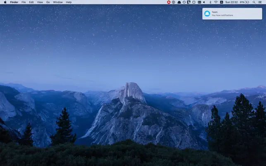The width and height of the screenshot is (266, 166).
Task: Open the battery status menu
Action: point(244,2)
